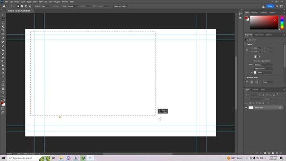Toggle guides icon in Rulers & Grids

(257, 82)
